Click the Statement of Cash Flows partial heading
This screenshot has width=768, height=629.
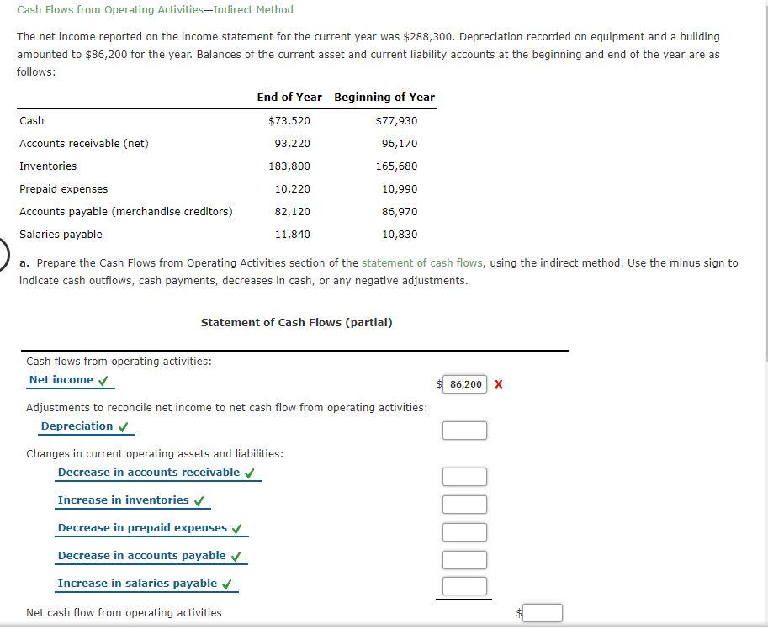[296, 322]
